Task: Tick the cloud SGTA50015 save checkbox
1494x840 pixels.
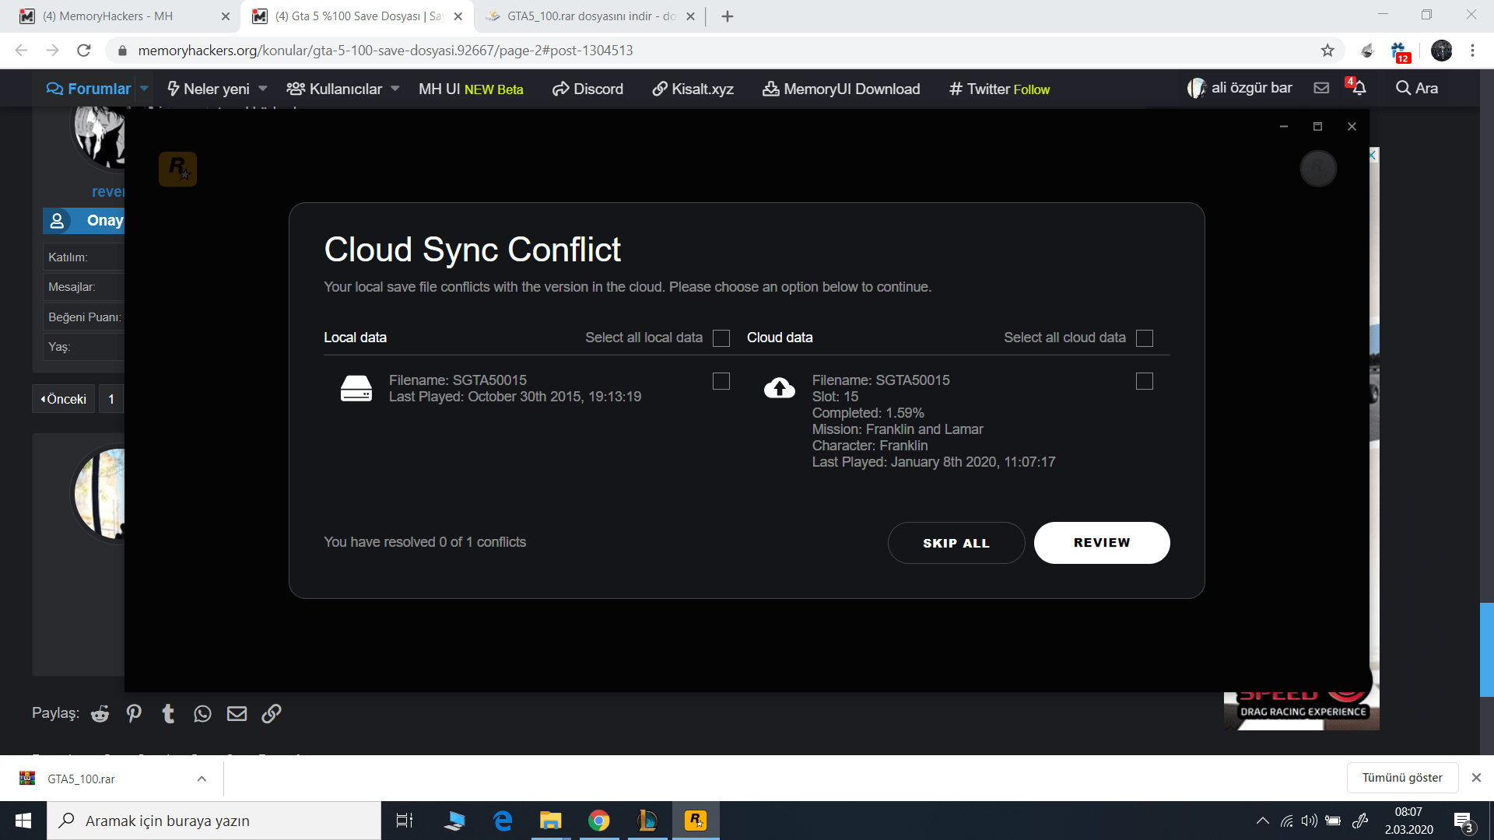Action: tap(1145, 381)
